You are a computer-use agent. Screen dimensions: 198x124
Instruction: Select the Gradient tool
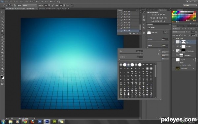2,47
